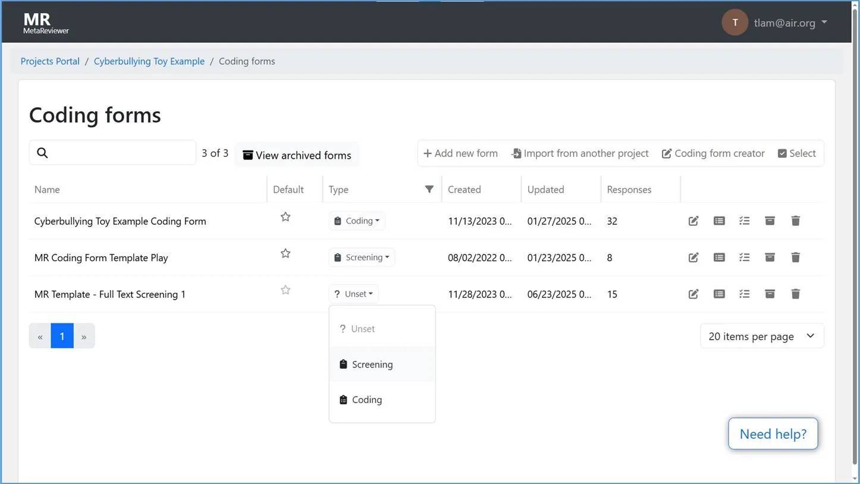Mark Full Text Screening 1 as default star
The width and height of the screenshot is (860, 484).
tap(285, 290)
